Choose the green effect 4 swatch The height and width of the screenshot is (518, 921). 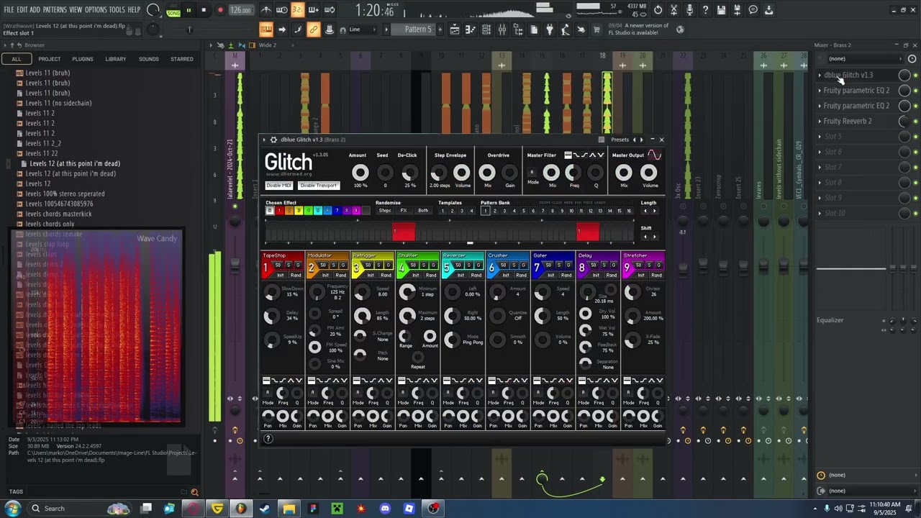coord(308,211)
